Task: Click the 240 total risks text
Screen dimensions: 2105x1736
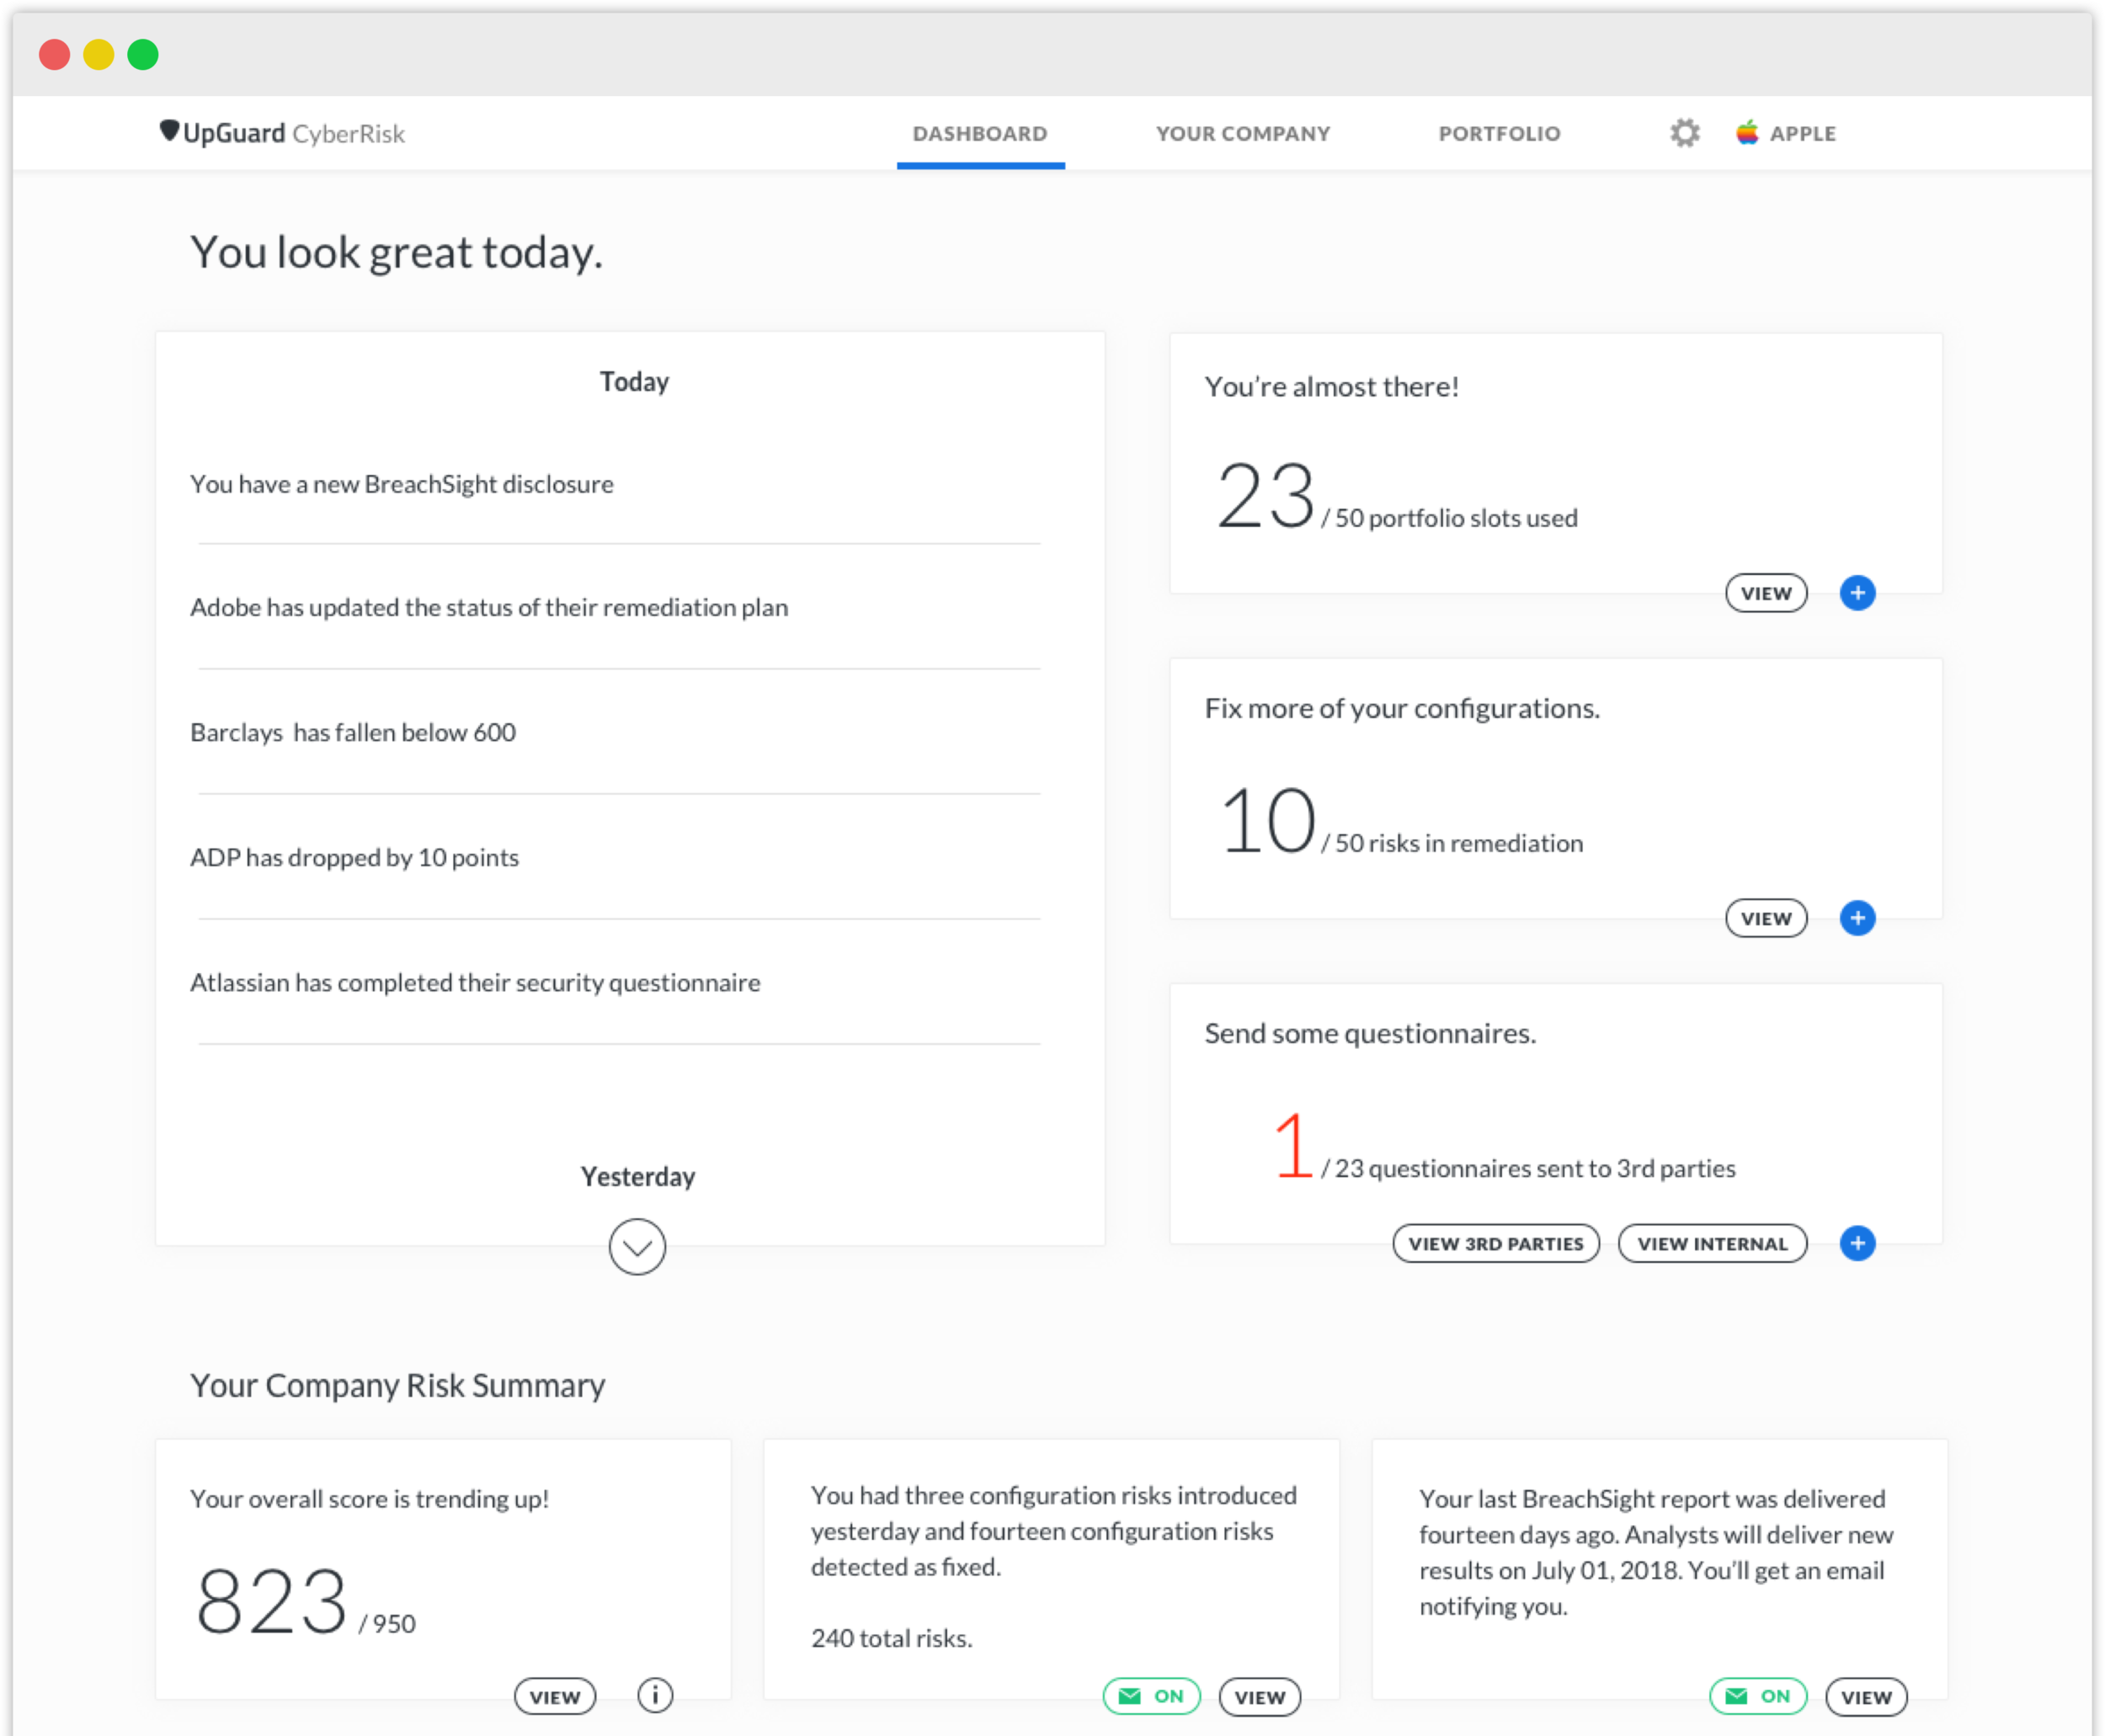Action: [891, 1638]
